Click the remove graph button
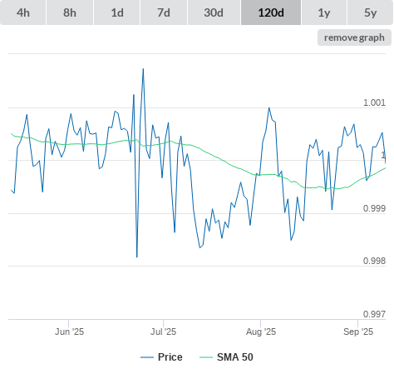This screenshot has height=379, width=394. tap(354, 37)
